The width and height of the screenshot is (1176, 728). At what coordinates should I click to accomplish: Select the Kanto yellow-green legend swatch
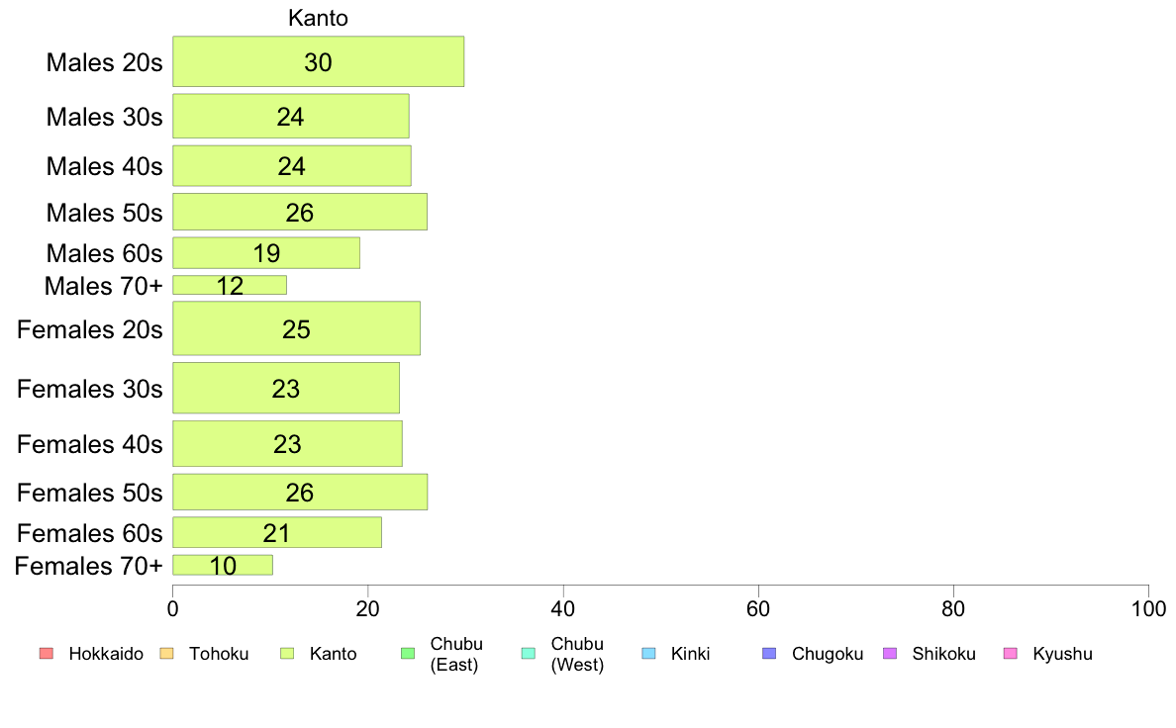click(x=286, y=654)
